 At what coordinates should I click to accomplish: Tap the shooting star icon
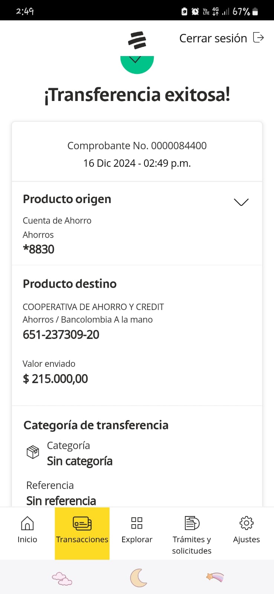coord(215,577)
